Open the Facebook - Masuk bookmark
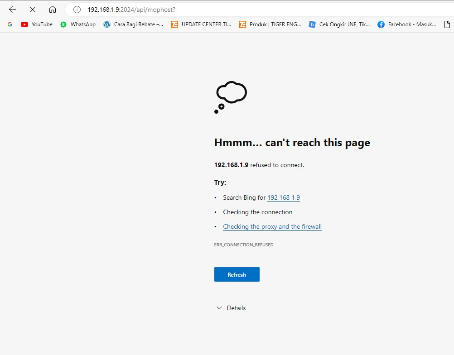454x355 pixels. 406,24
